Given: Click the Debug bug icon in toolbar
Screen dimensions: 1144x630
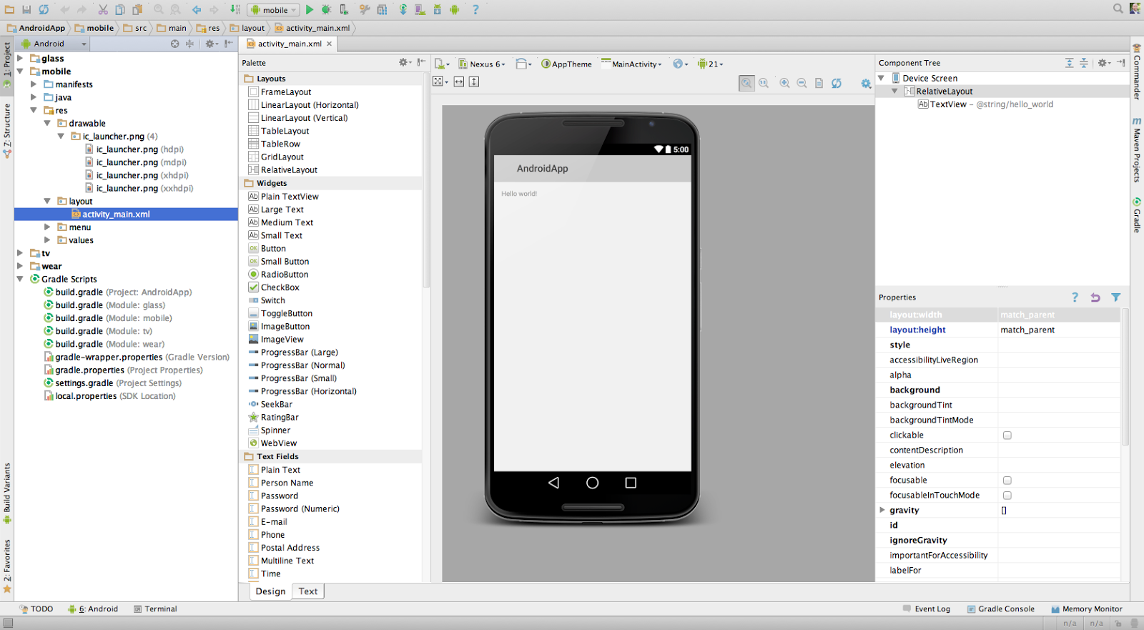Looking at the screenshot, I should (326, 9).
